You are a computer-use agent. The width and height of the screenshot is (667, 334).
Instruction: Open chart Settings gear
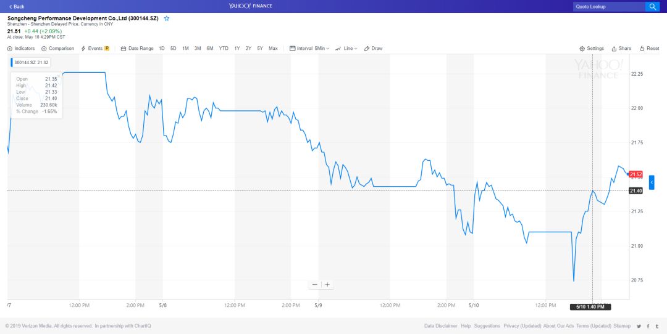coord(592,49)
